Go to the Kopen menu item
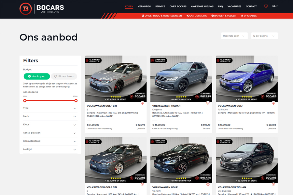293x195 pixels. [x=129, y=6]
